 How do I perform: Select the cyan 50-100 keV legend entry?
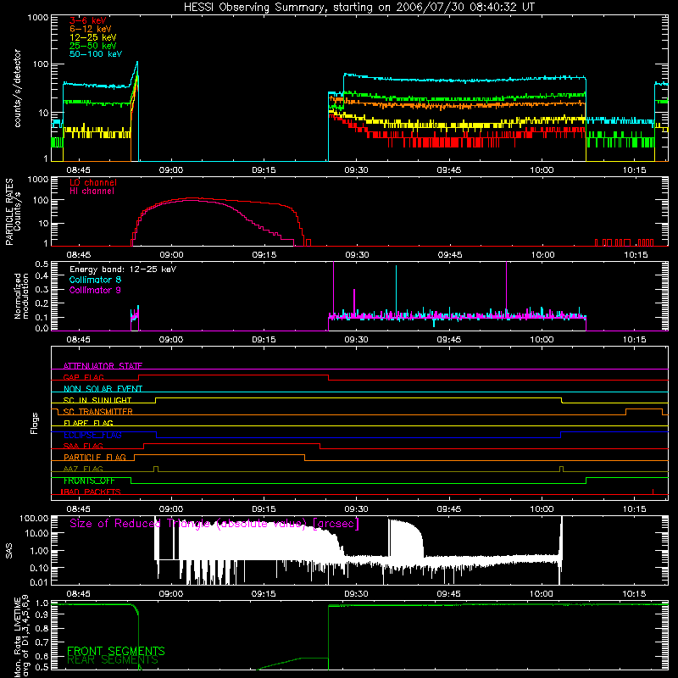[96, 54]
